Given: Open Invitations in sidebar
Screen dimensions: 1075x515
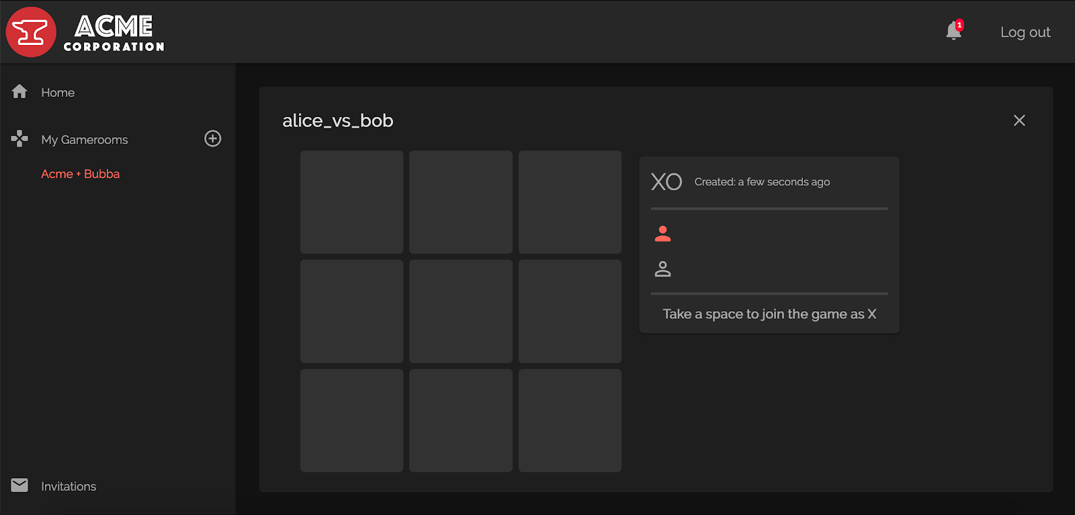Looking at the screenshot, I should 69,486.
